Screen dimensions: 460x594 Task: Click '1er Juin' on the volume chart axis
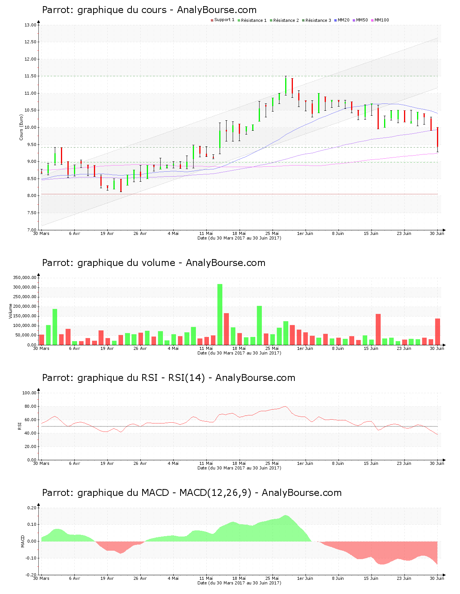[305, 348]
